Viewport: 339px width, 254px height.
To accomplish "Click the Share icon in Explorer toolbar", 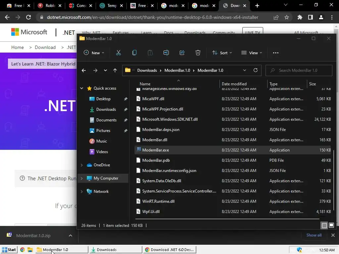I will (182, 53).
